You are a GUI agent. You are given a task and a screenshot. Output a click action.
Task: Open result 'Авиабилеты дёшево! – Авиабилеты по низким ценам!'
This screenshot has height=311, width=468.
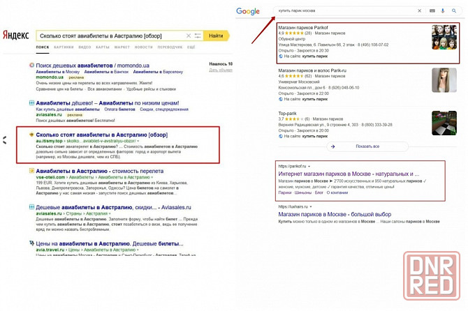click(108, 103)
